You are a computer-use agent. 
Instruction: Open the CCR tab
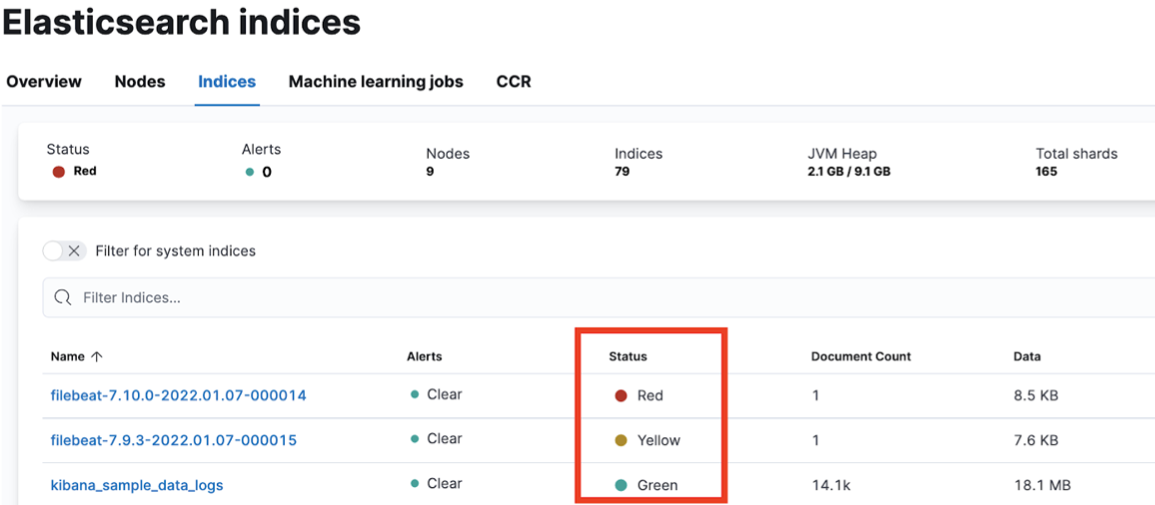point(514,82)
